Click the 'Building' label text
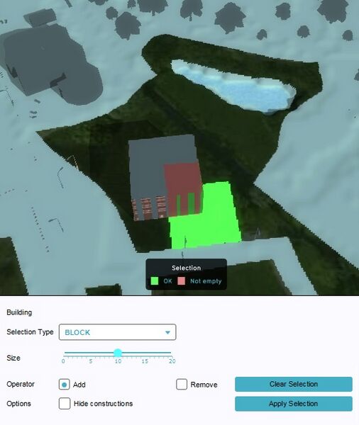359x425 pixels. pyautogui.click(x=19, y=312)
